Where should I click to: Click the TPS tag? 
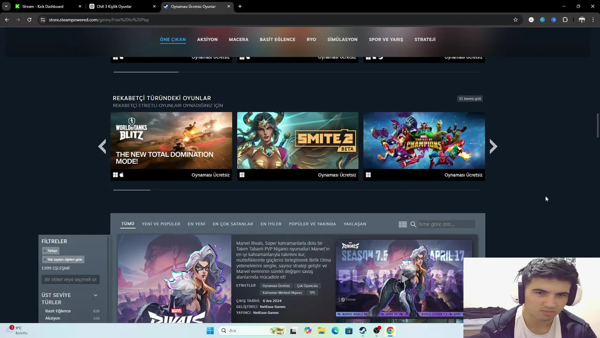(x=312, y=293)
